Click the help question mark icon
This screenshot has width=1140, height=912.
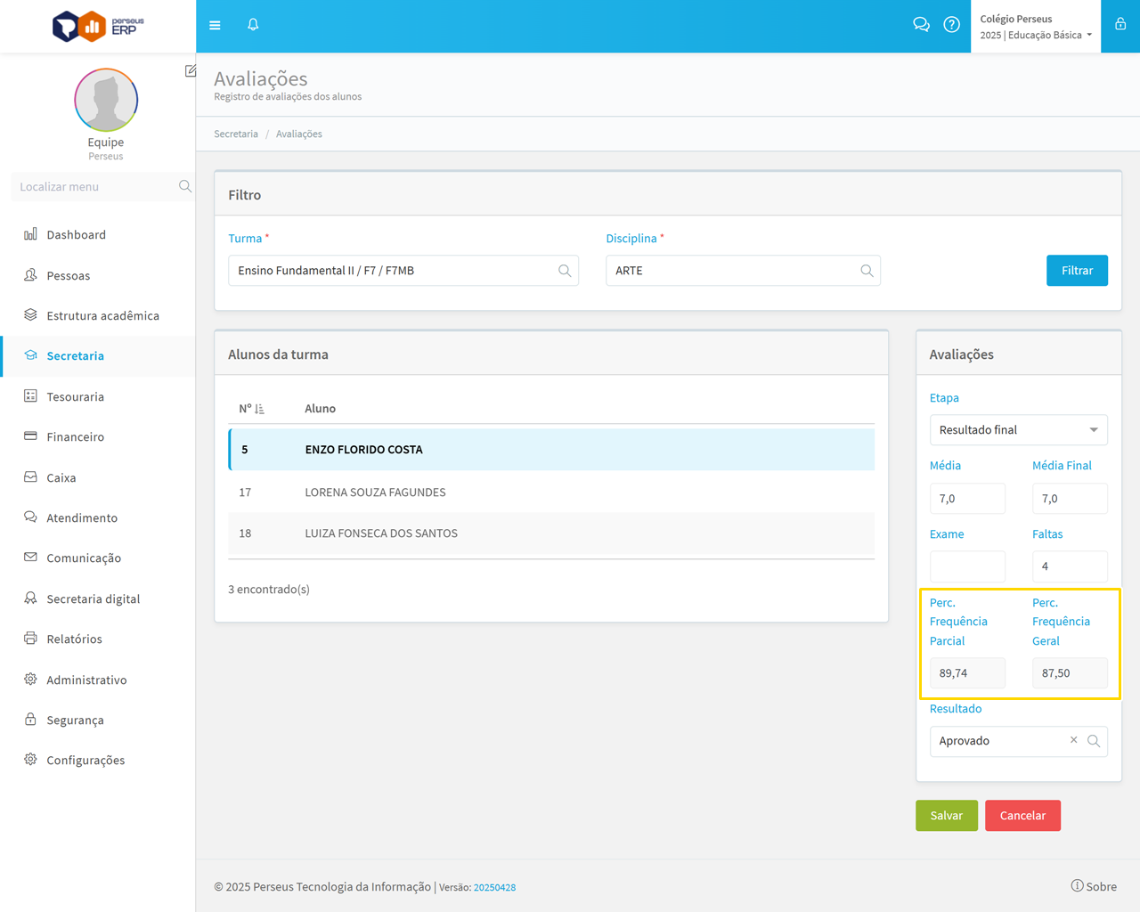951,25
